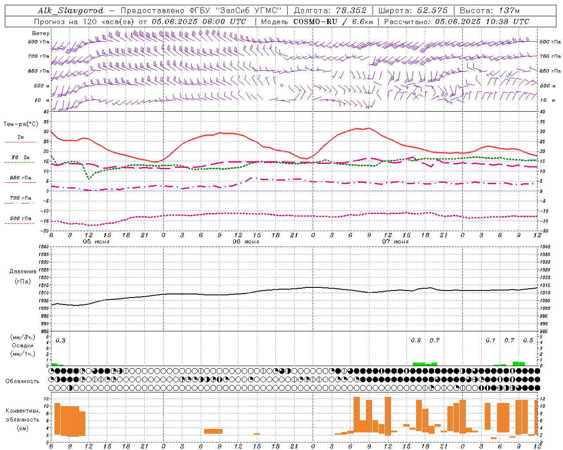
Task: Click the (км) convective cloud unit label
Action: (x=22, y=428)
